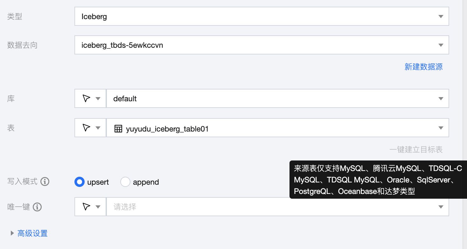Open 数据去向 iceberg_tbds-5ewkccvn dropdown
Image resolution: width=467 pixels, height=249 pixels.
(x=261, y=45)
